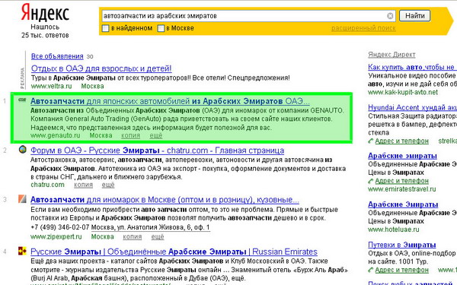Open 'копия' link of genauto.ru result
This screenshot has width=457, height=285.
[130, 135]
